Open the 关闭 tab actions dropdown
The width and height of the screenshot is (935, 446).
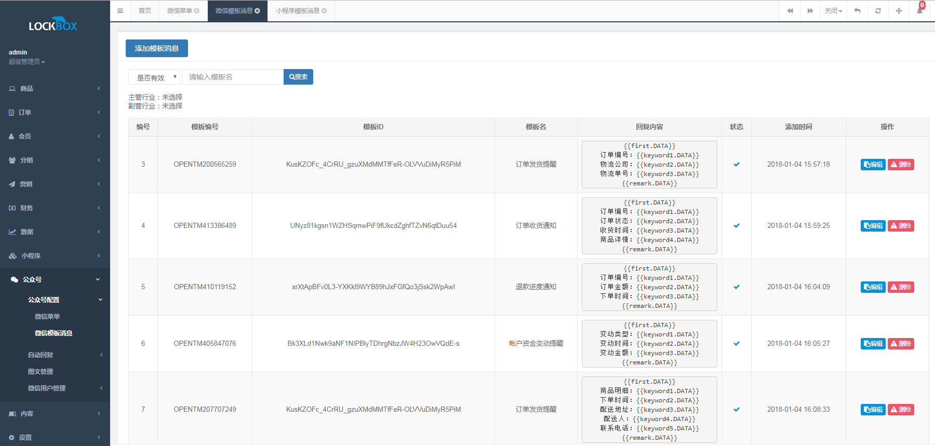pyautogui.click(x=833, y=11)
